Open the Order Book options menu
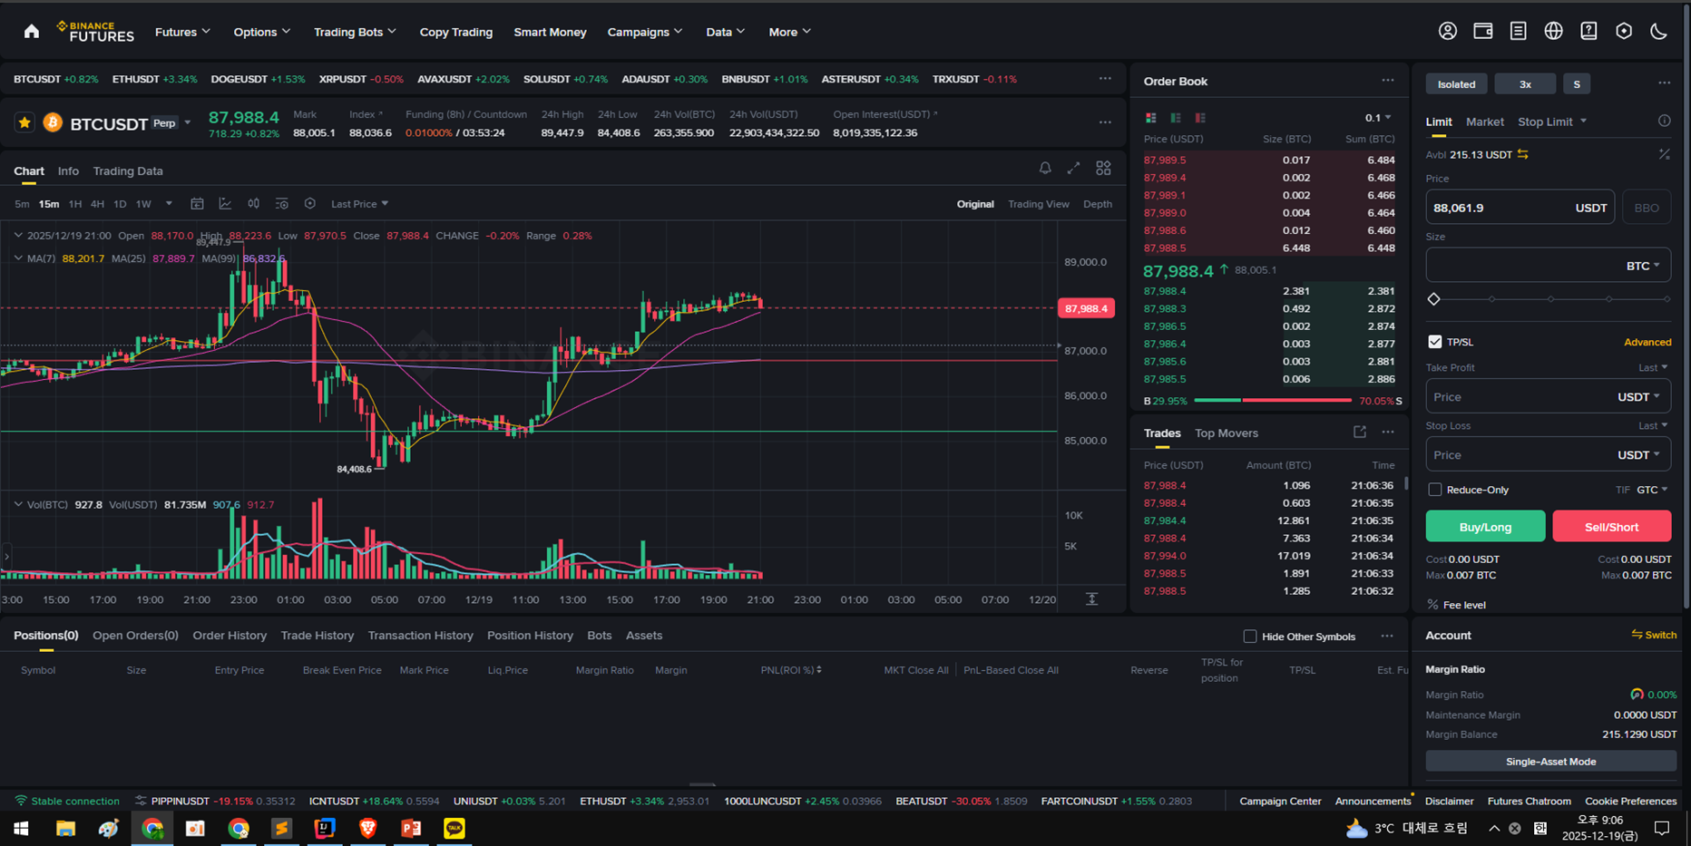Image resolution: width=1691 pixels, height=846 pixels. click(x=1388, y=81)
